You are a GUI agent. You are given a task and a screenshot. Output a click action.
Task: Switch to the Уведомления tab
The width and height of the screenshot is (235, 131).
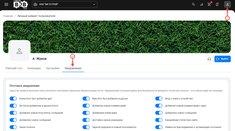73,68
